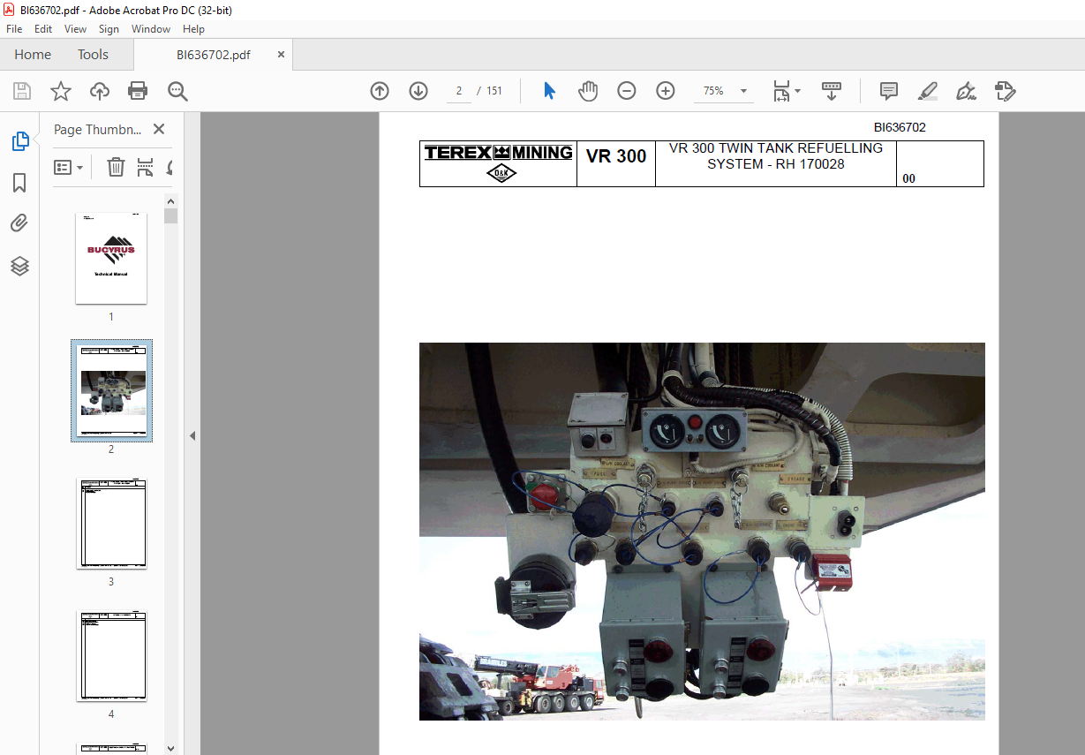The height and width of the screenshot is (755, 1085).
Task: Switch to the Tools tab
Action: [x=93, y=55]
